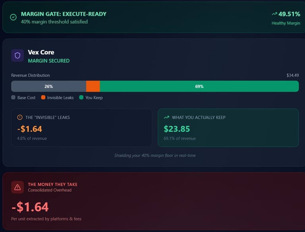Click the Vex Core title
The height and width of the screenshot is (232, 305).
tap(41, 52)
